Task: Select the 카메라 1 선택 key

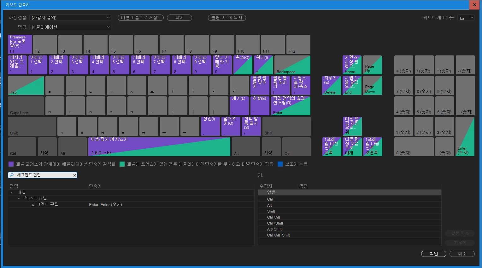Action: point(38,65)
